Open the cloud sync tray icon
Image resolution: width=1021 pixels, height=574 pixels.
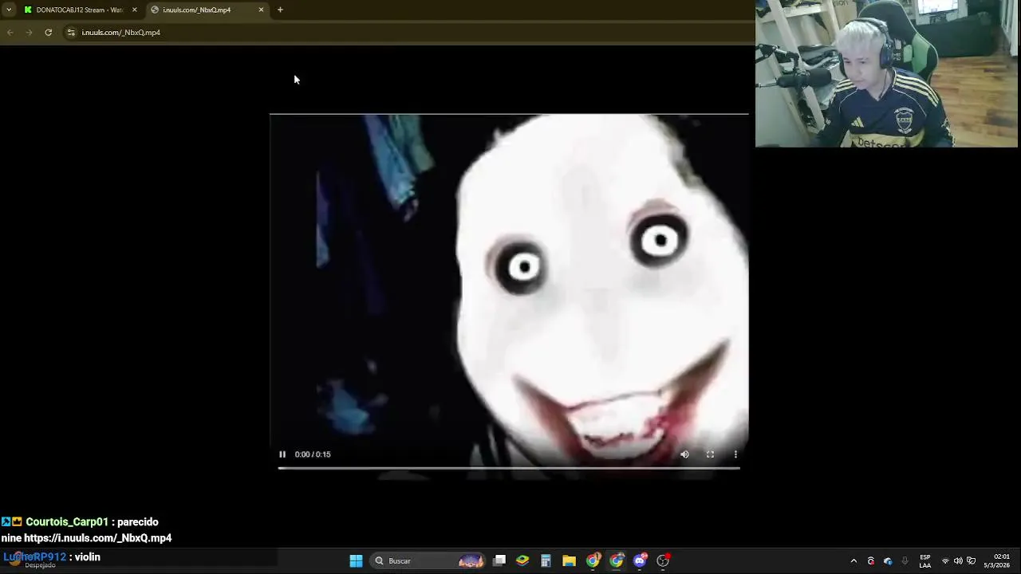pyautogui.click(x=888, y=561)
